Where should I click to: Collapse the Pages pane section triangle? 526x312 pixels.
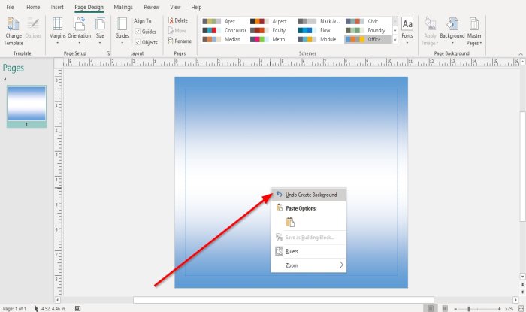click(5, 79)
